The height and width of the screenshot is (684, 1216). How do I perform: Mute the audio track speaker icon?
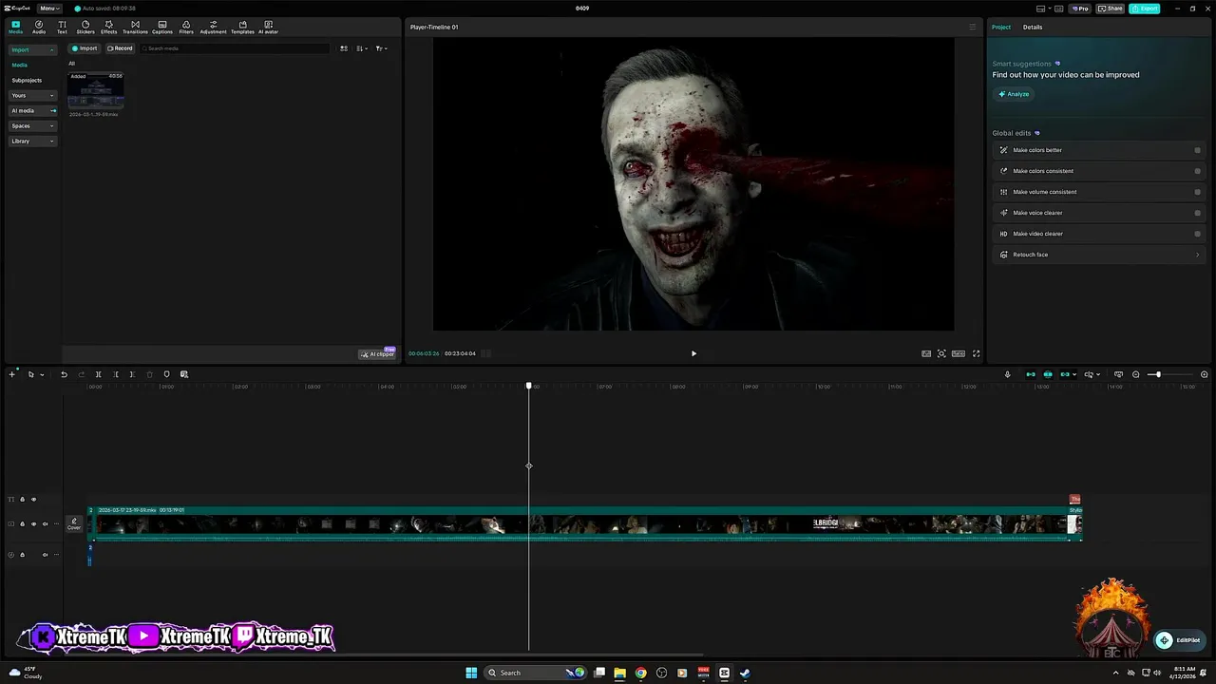click(45, 555)
